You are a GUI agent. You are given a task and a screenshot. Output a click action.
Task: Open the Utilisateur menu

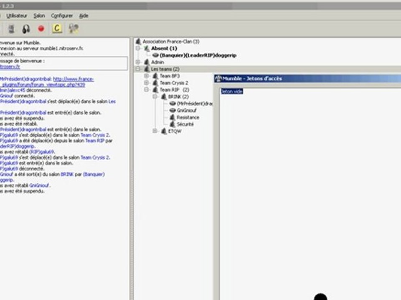pyautogui.click(x=17, y=16)
